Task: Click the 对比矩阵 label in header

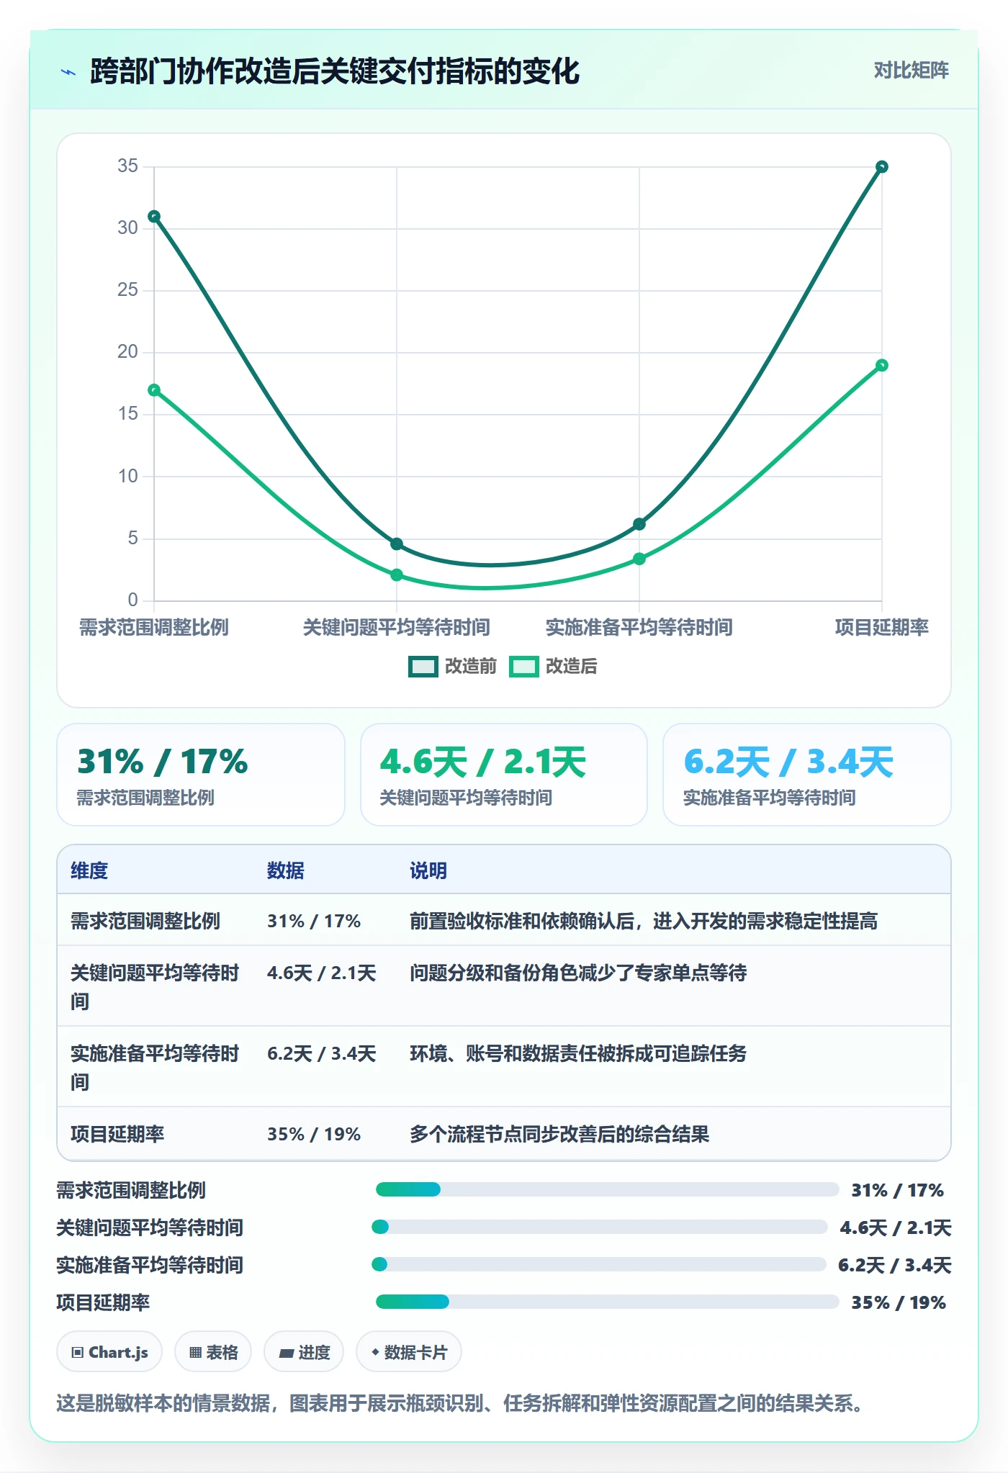Action: [911, 71]
